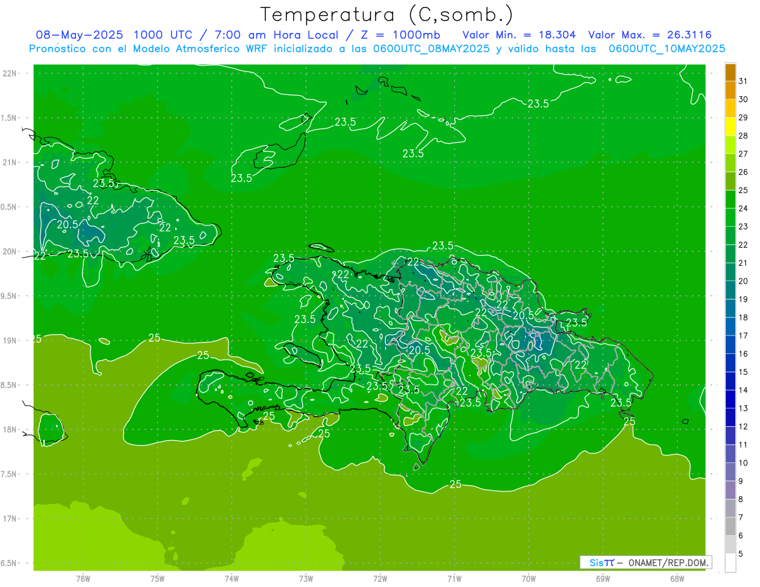Pick the dark blue legend swatch between 13 and 14
Viewport: 760px width, 587px height.
point(730,399)
